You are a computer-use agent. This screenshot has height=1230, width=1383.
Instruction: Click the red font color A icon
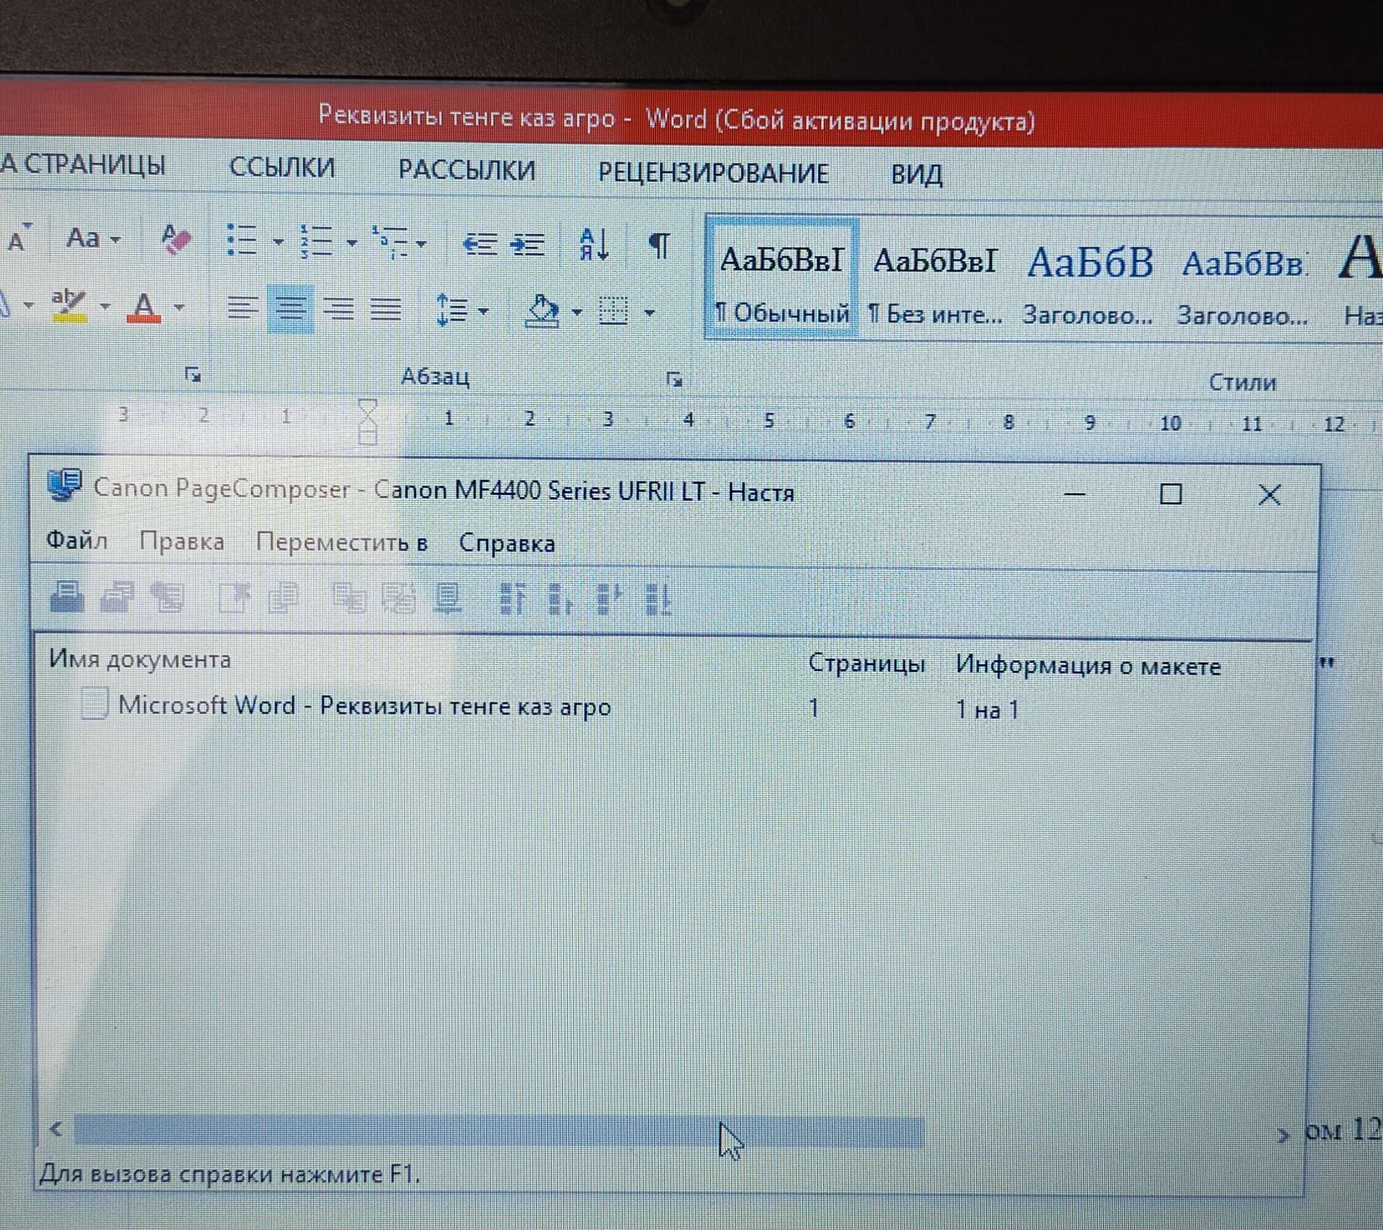[x=143, y=307]
